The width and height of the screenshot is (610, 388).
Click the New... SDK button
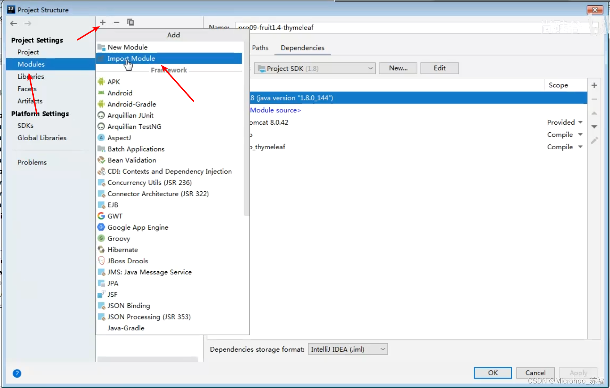point(398,68)
